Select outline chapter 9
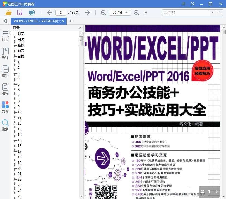This screenshot has height=199, width=226. point(18,106)
